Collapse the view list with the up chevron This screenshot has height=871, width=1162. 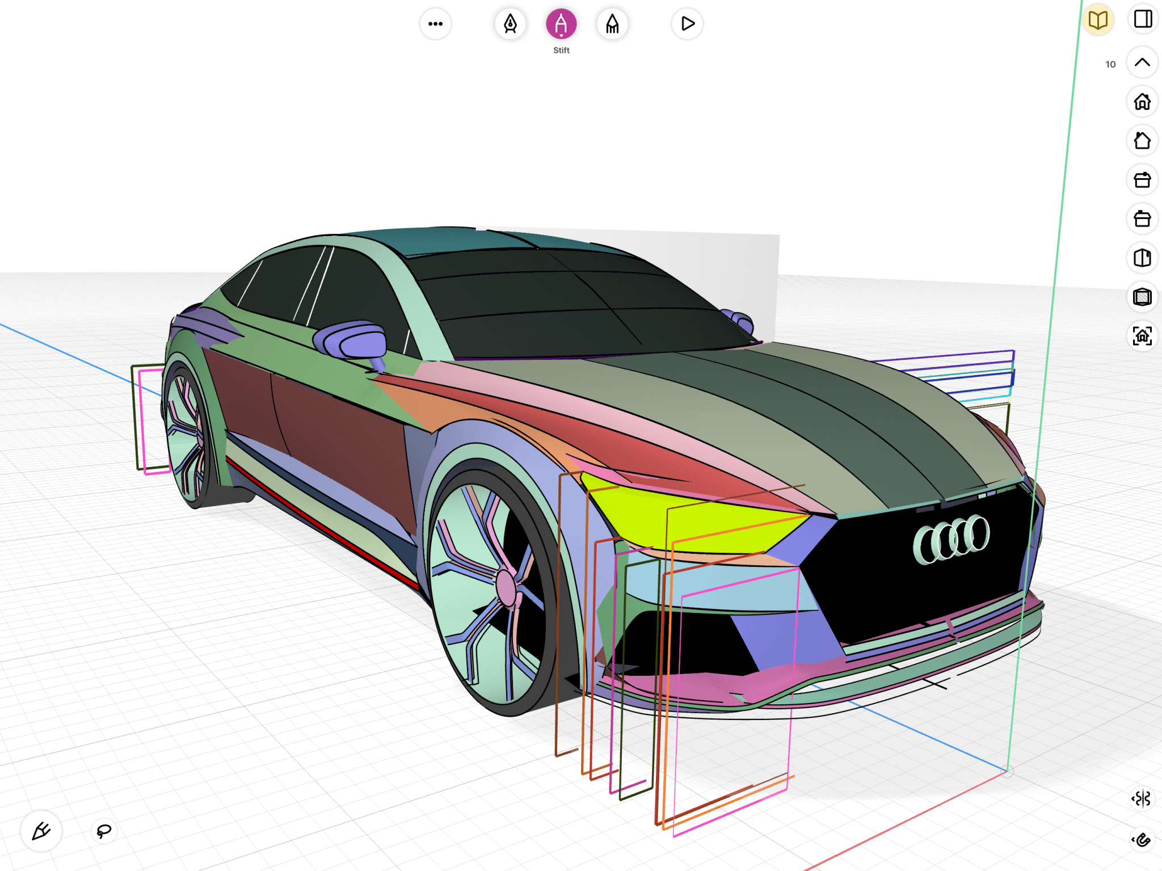click(x=1142, y=62)
